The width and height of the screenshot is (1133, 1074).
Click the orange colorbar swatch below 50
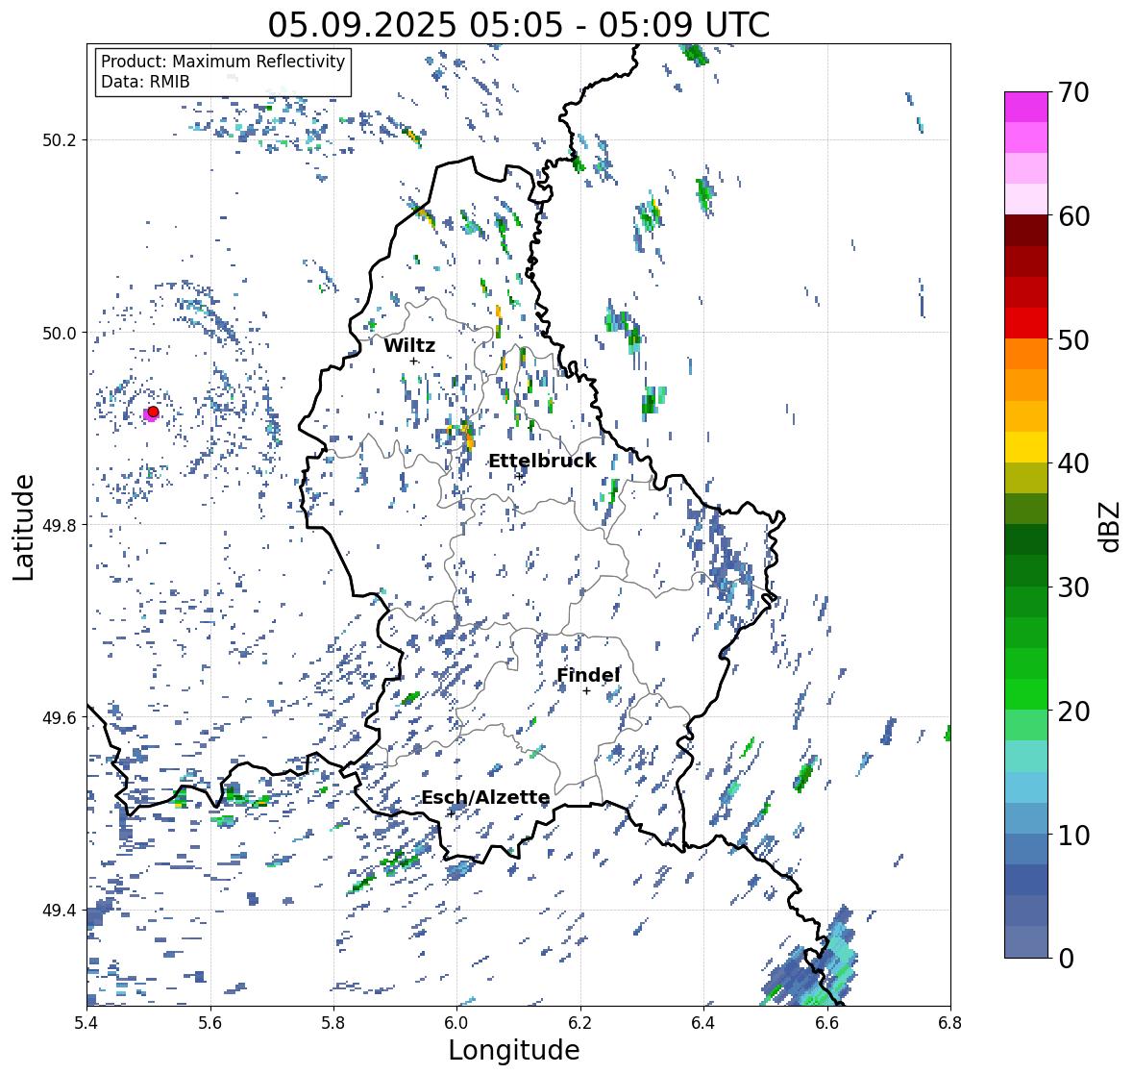pos(1026,354)
